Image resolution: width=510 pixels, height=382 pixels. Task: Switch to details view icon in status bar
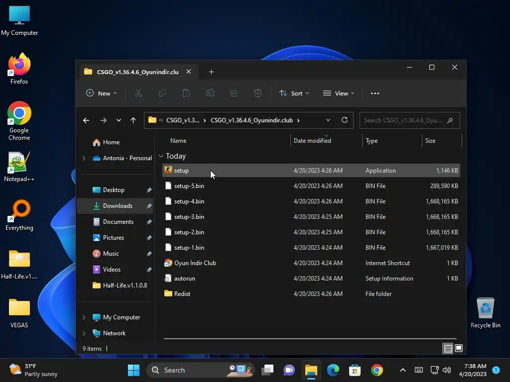pos(448,349)
